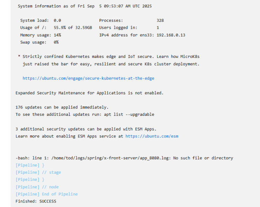Click the 'End of Pipeline' log line

(x=47, y=194)
